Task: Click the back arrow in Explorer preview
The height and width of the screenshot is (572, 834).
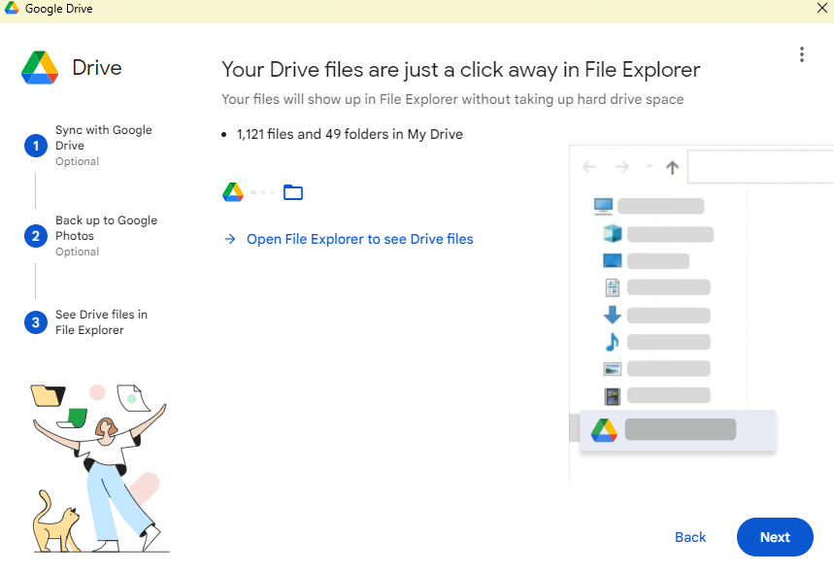Action: [x=588, y=167]
